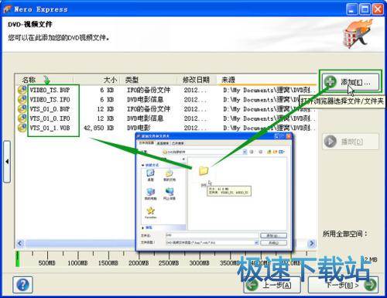Close the inset file dialog window
Screen dimensions: 387x298
289,136
